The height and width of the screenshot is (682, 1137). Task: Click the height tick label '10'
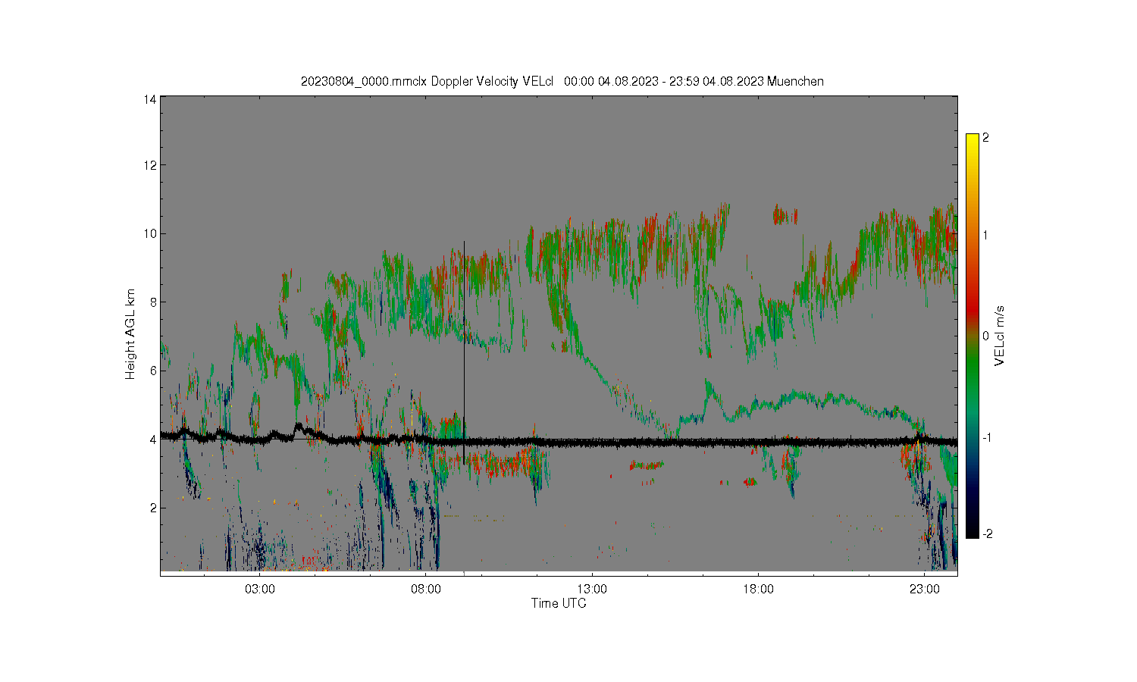click(x=150, y=233)
